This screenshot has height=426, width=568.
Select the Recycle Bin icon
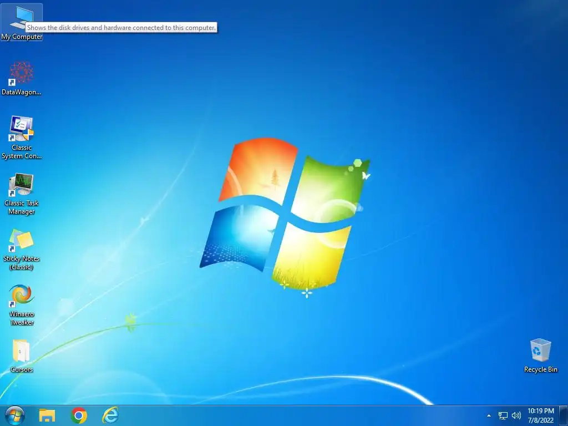pos(540,356)
